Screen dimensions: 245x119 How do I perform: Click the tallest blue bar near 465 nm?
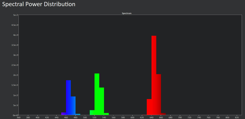(x=69, y=98)
